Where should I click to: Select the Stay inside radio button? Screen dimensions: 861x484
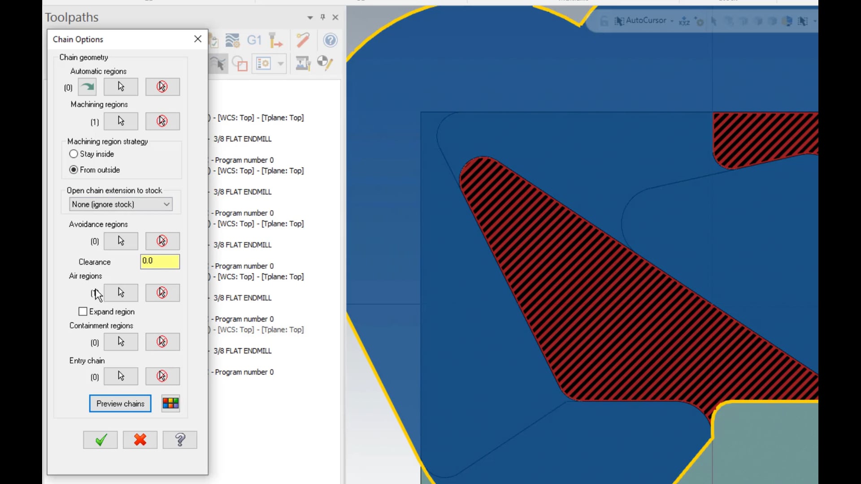click(x=73, y=154)
